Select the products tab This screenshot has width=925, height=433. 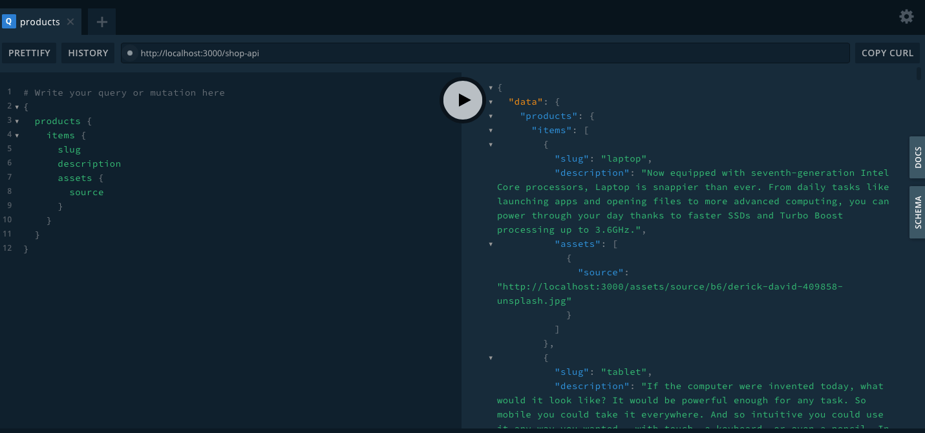[x=39, y=22]
